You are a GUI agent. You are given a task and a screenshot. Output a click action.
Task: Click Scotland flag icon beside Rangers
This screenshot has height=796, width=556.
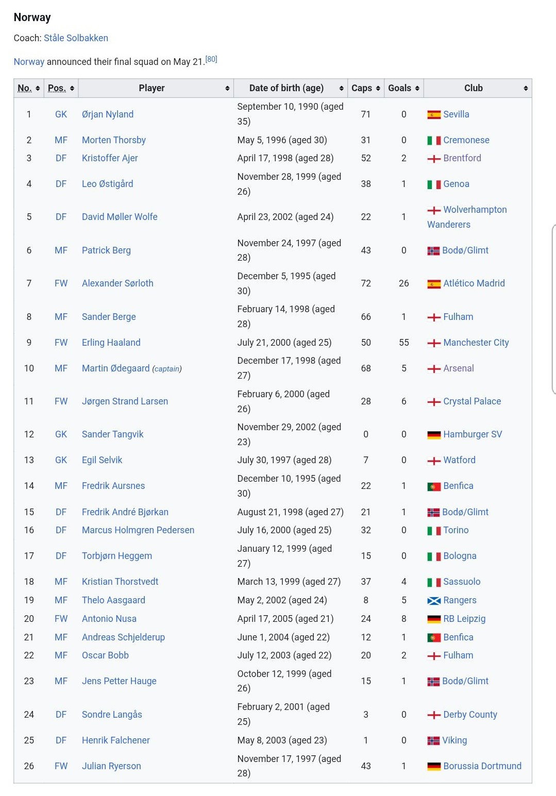434,600
